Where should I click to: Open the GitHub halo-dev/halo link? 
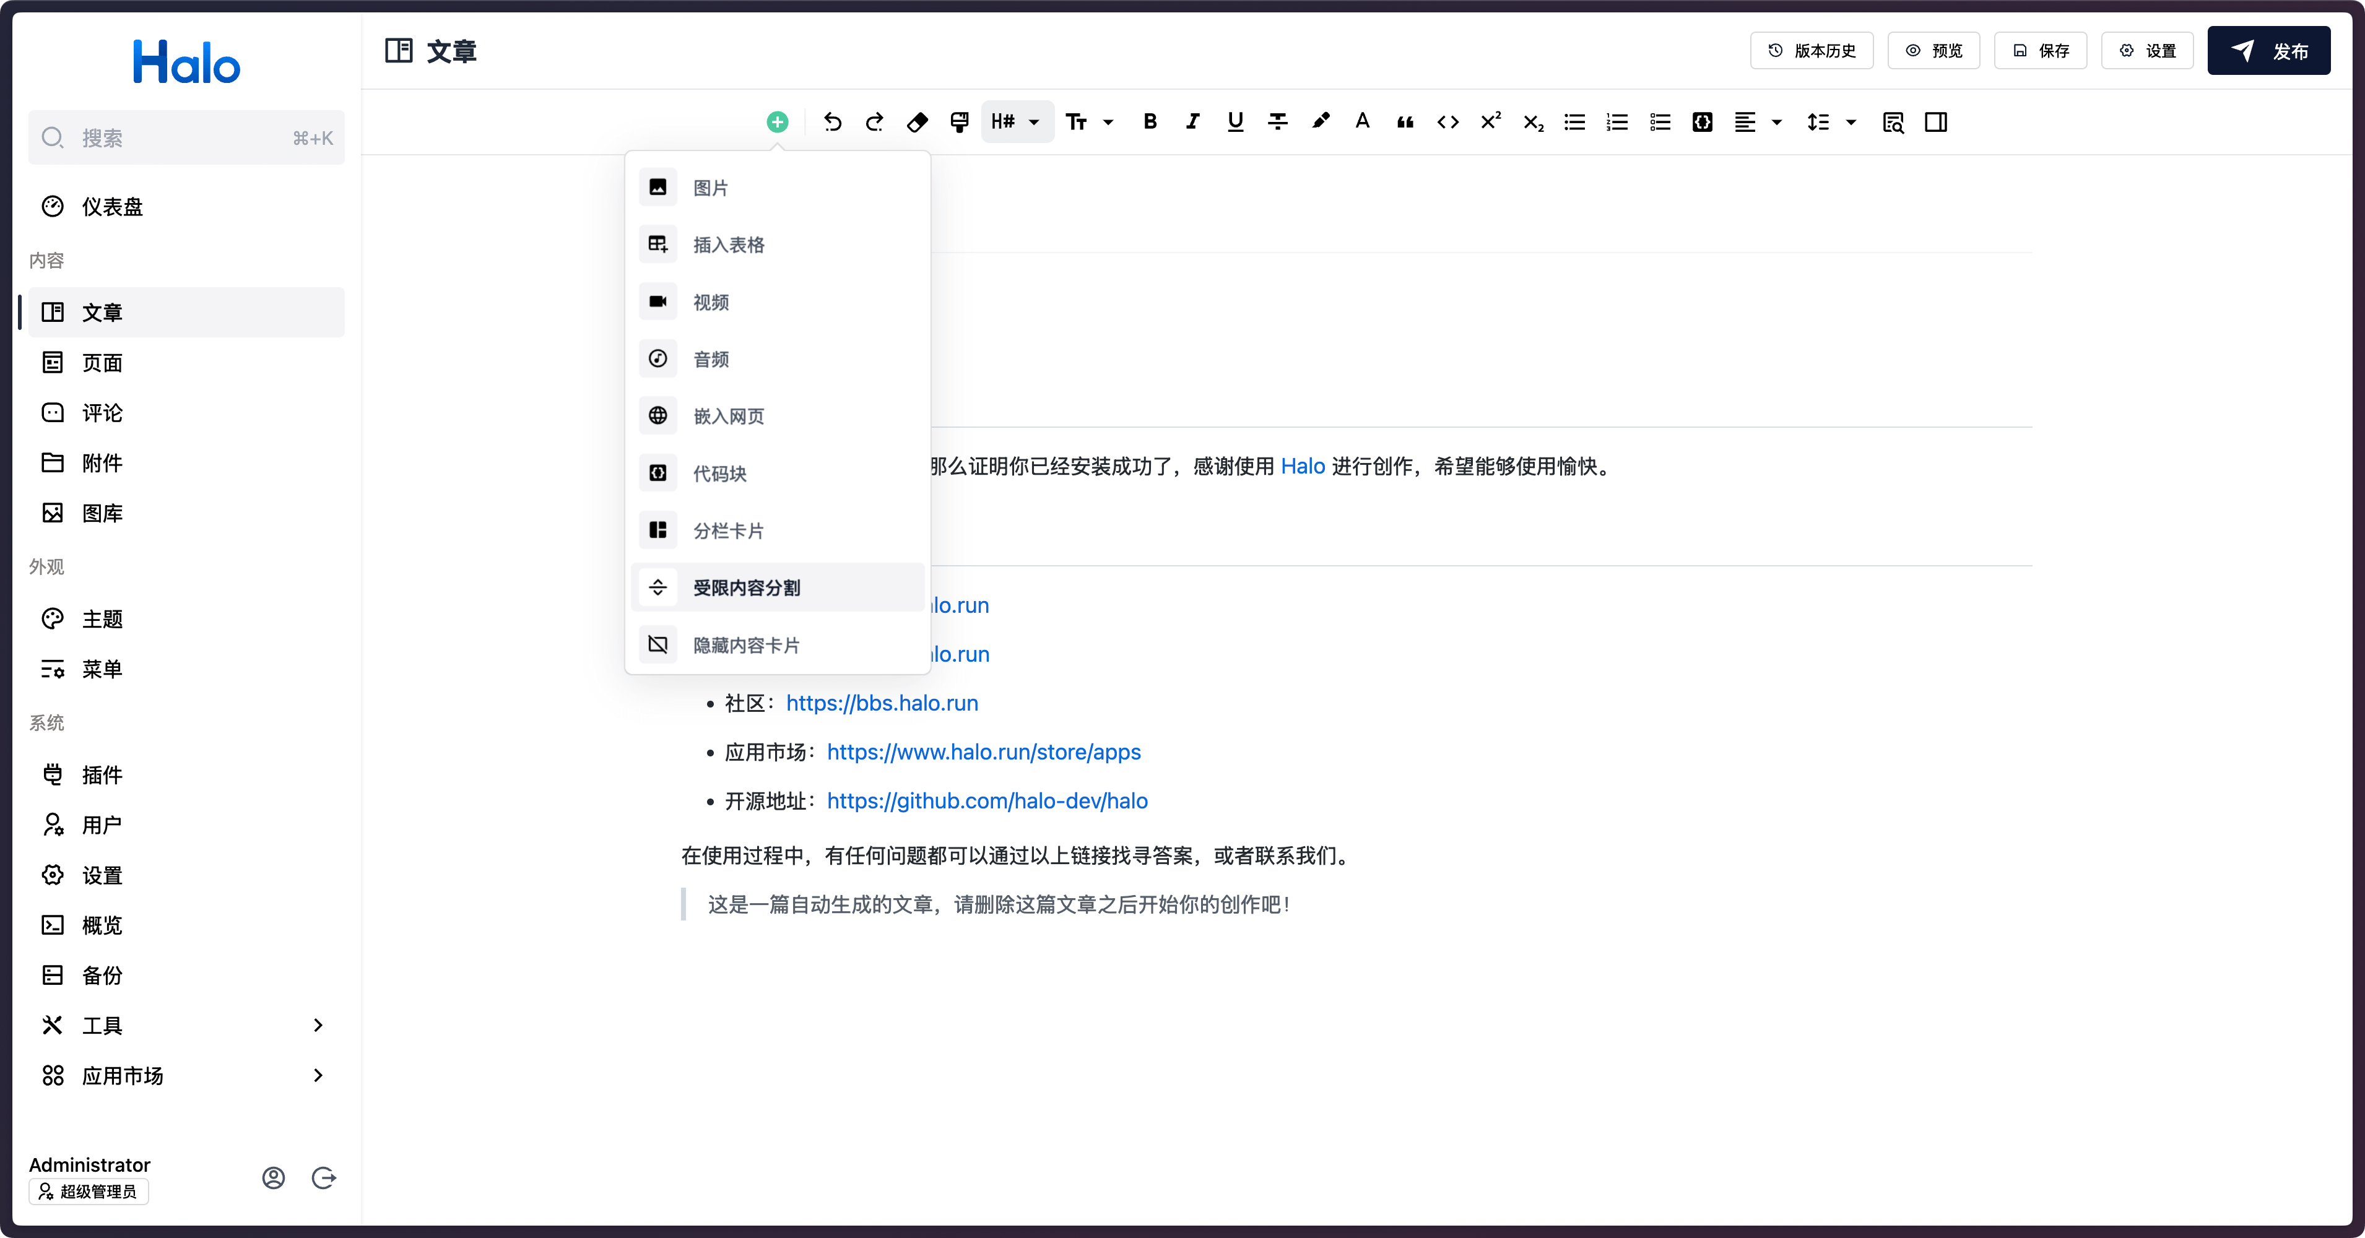point(987,801)
